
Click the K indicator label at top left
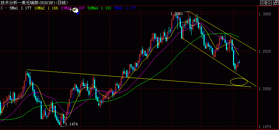(2, 8)
